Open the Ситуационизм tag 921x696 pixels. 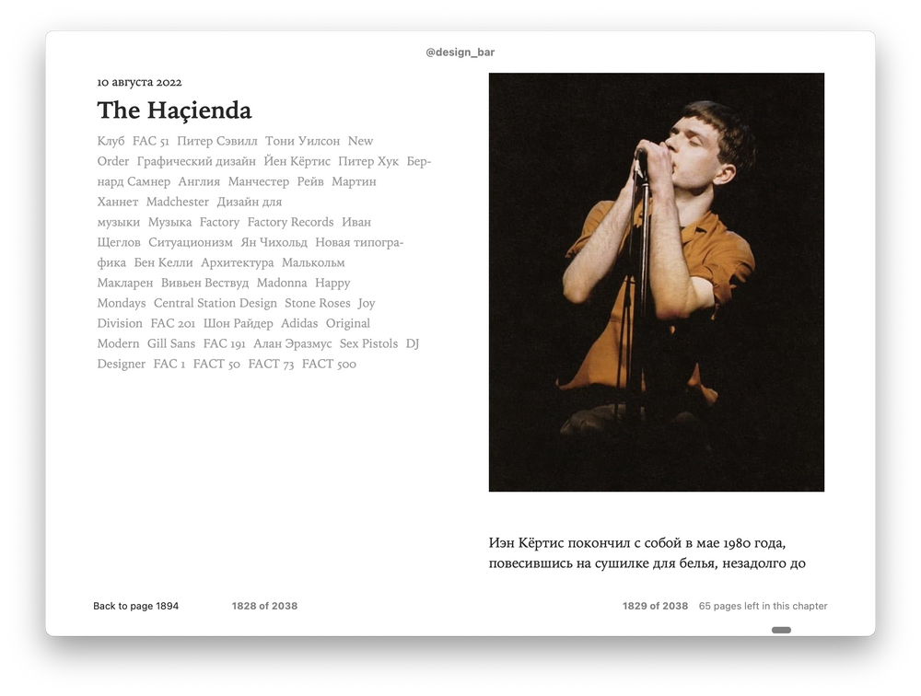191,242
